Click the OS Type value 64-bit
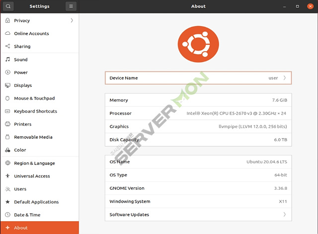Viewport: 318px width, 234px height. point(281,175)
